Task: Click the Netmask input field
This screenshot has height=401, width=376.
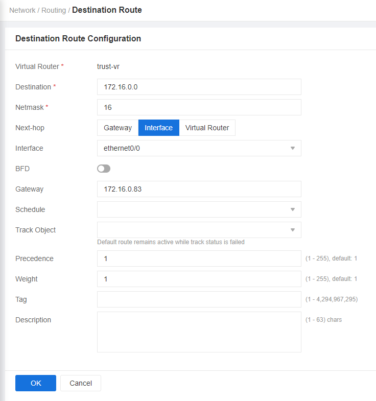Action: [199, 107]
